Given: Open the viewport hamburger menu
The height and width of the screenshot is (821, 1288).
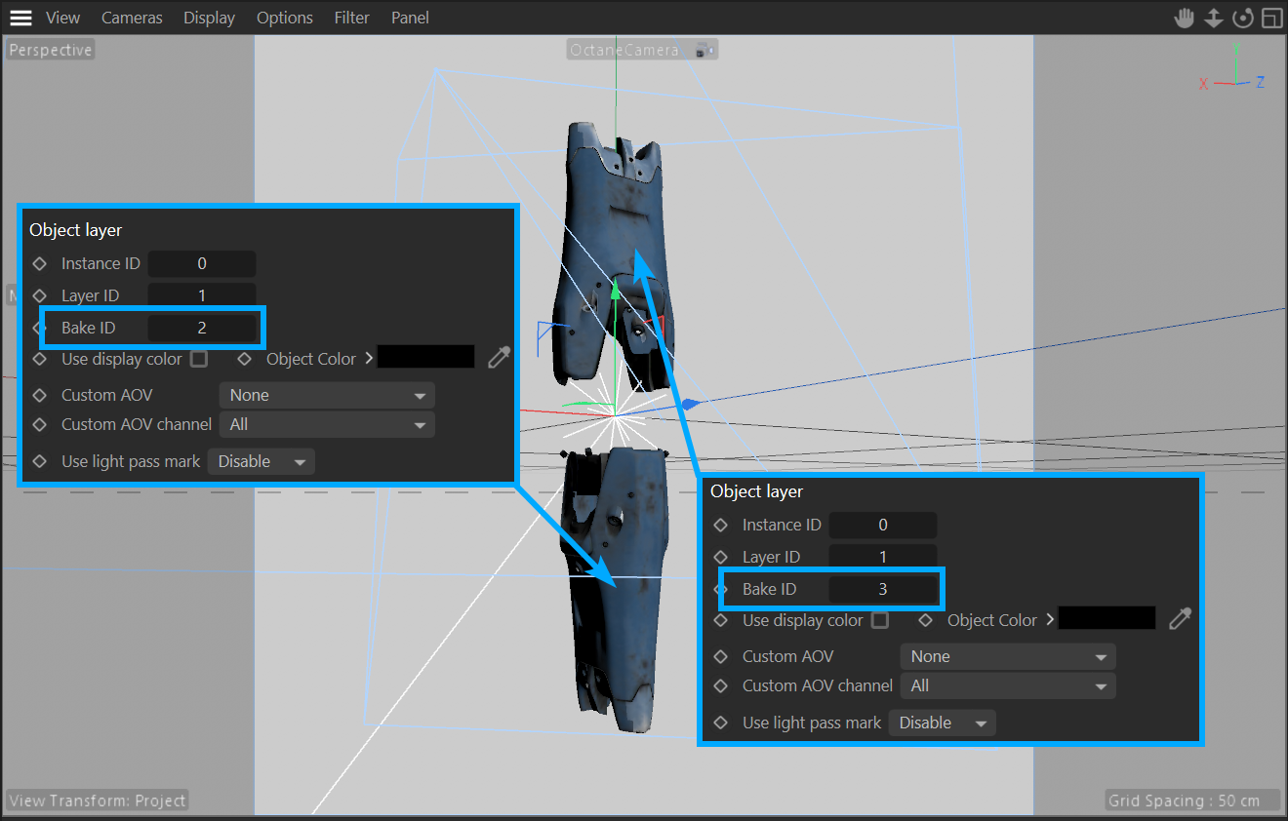Looking at the screenshot, I should click(20, 18).
